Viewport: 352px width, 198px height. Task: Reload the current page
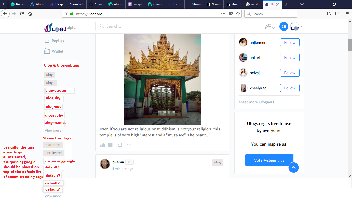click(x=22, y=14)
